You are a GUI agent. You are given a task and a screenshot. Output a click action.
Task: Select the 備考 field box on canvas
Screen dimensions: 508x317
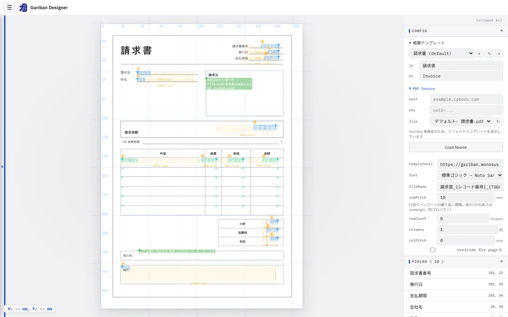tap(199, 274)
